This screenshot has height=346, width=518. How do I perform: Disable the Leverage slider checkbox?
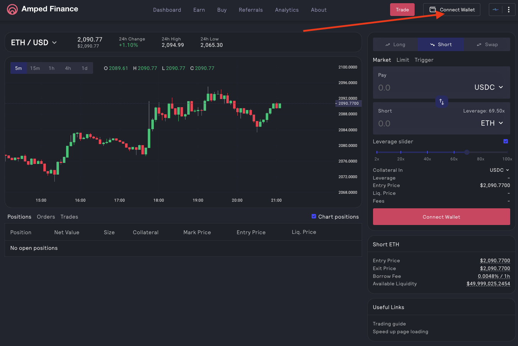click(x=506, y=141)
